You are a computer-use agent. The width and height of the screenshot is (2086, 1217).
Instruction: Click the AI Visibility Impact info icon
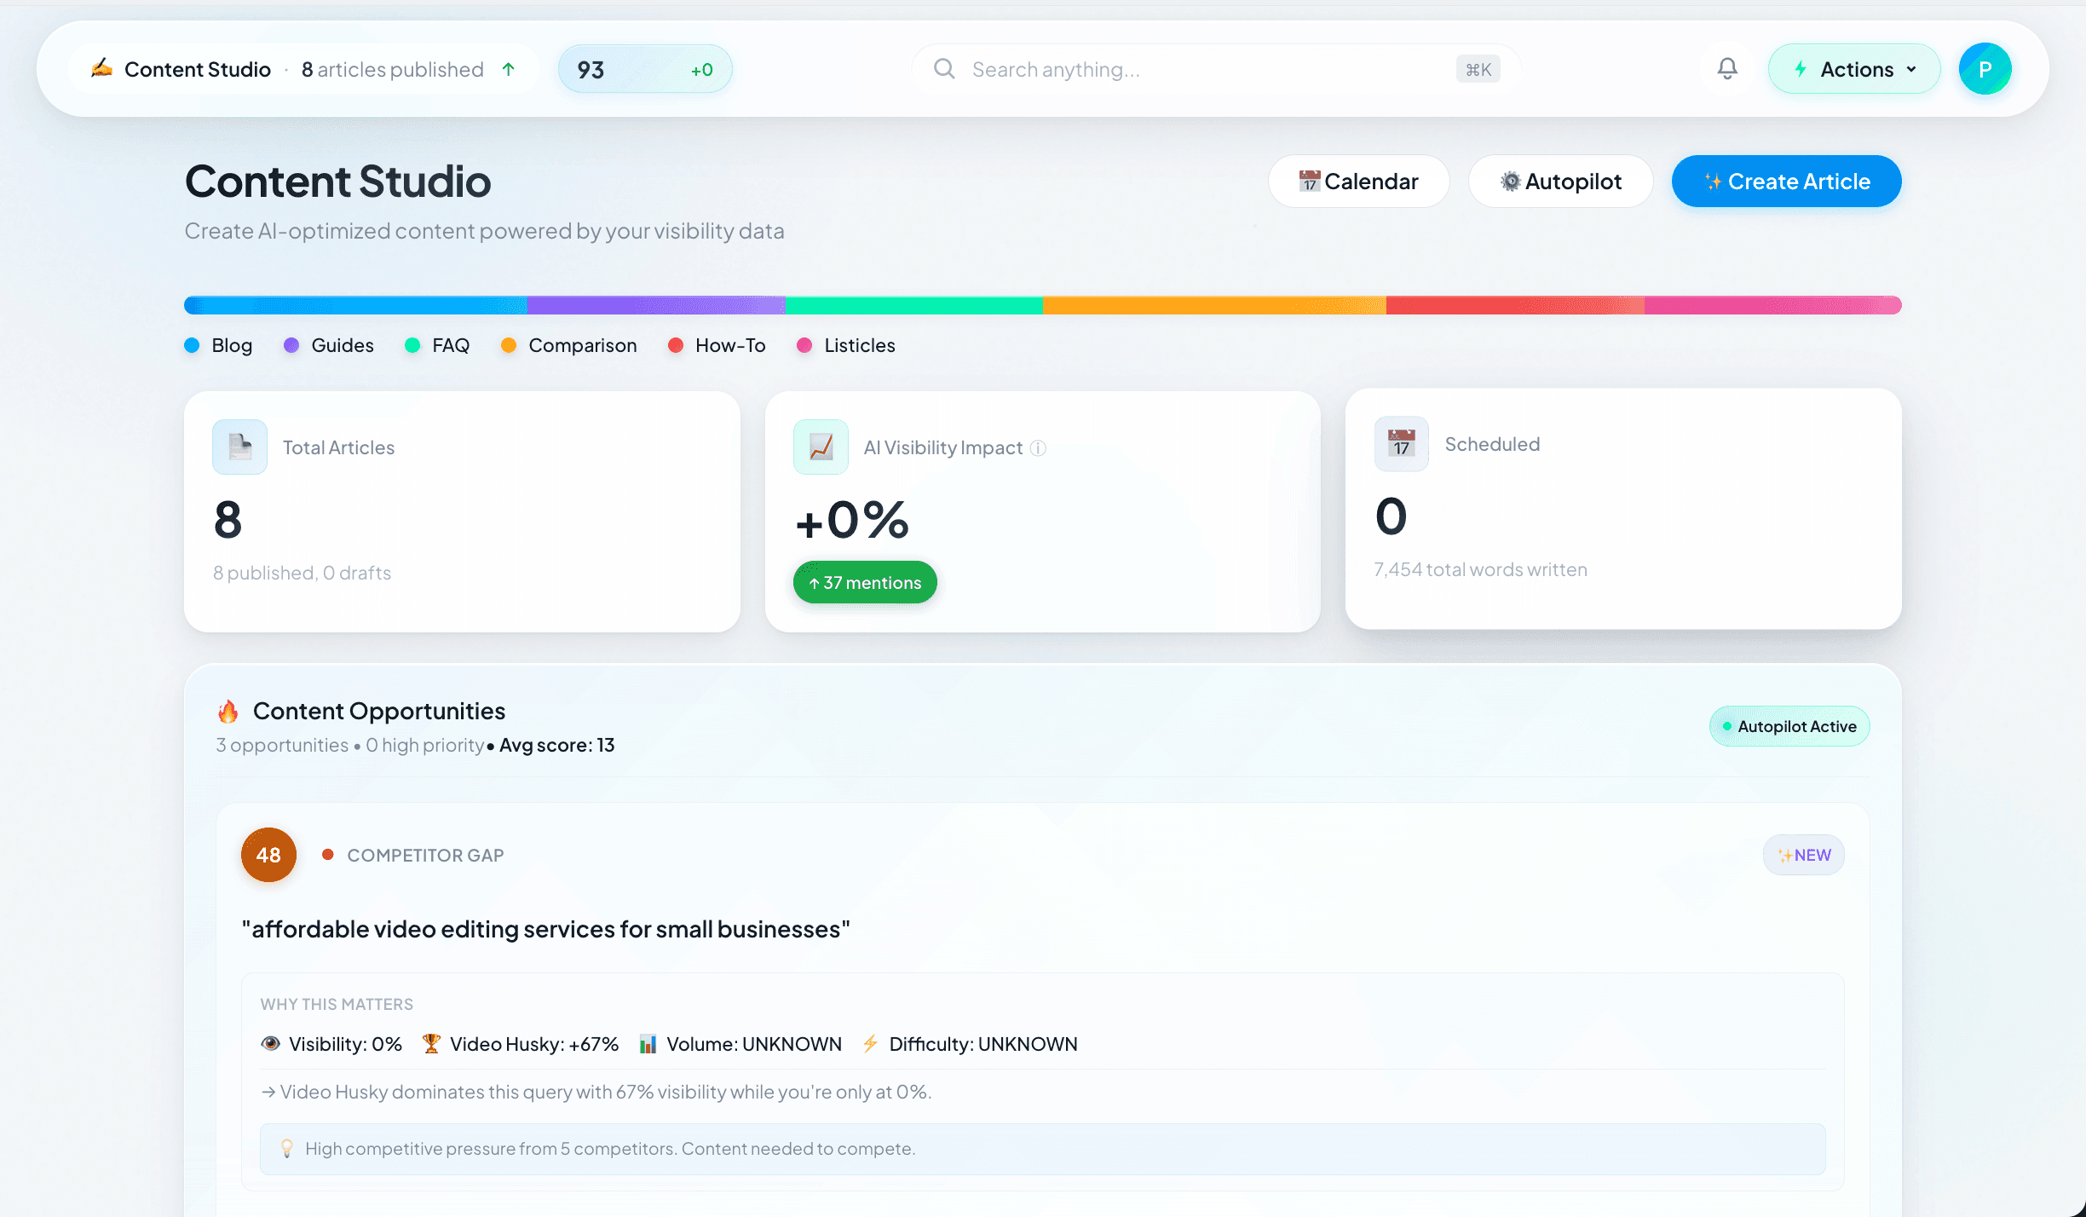(1038, 448)
